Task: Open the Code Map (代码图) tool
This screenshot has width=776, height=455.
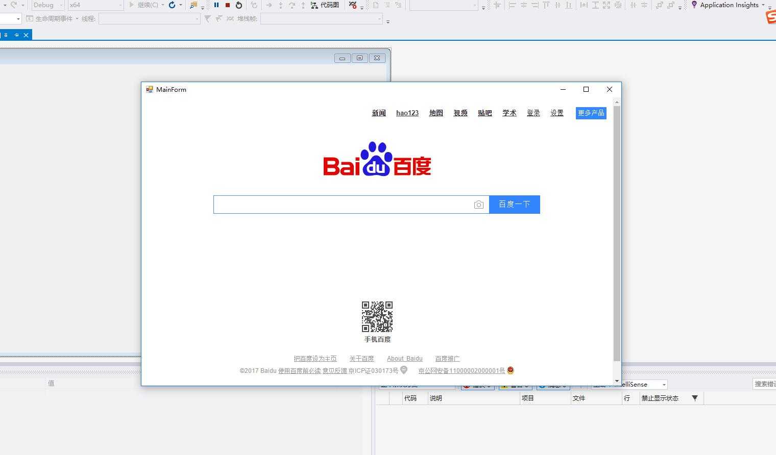Action: point(325,5)
